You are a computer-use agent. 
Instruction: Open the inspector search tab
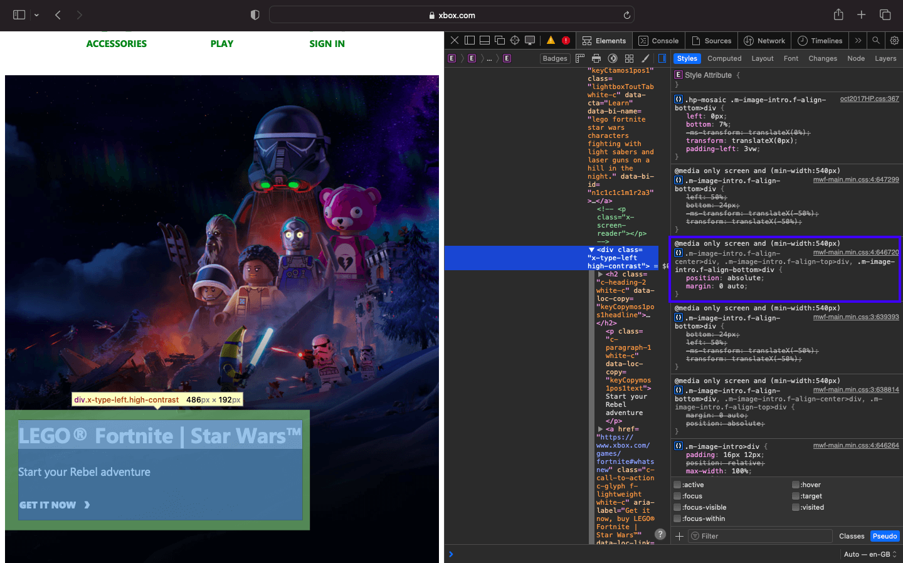[876, 41]
